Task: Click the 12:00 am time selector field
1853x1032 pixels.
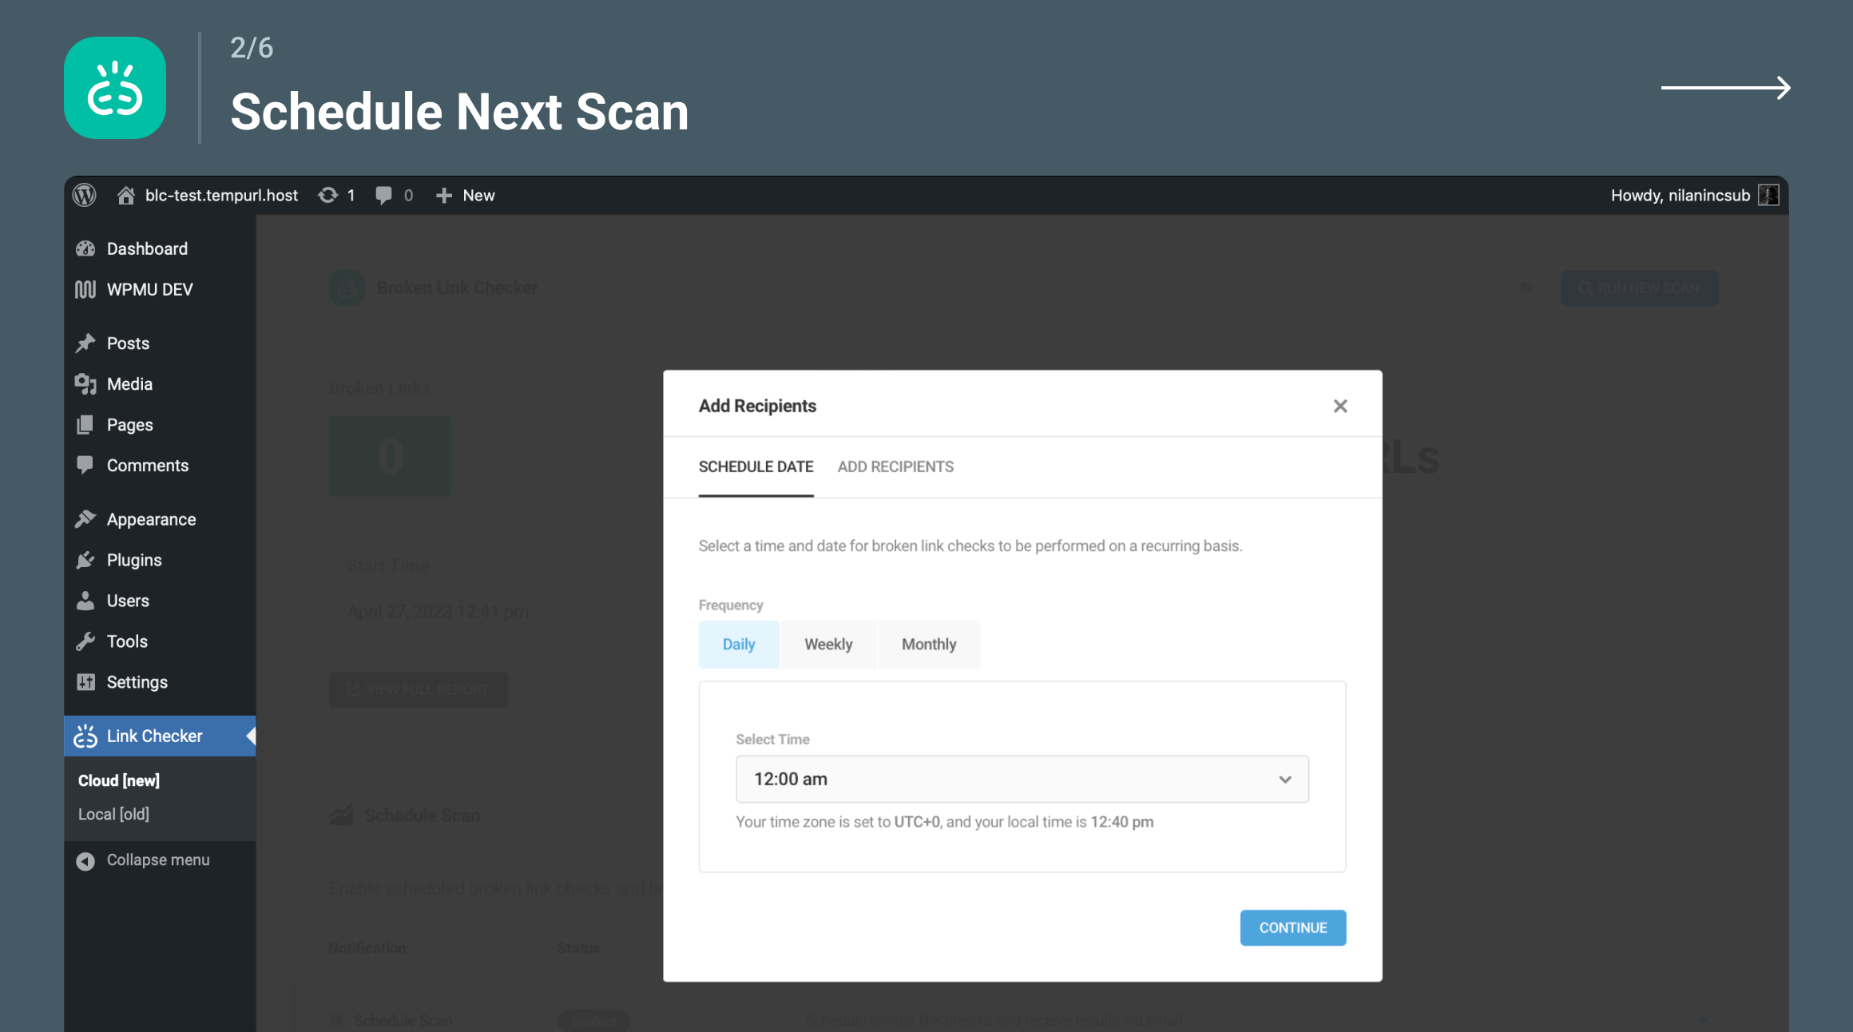Action: (x=1022, y=778)
